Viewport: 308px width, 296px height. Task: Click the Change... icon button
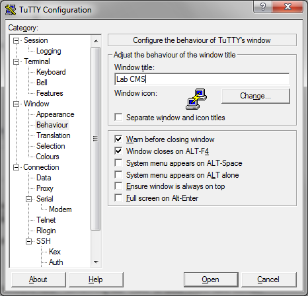[x=256, y=96]
